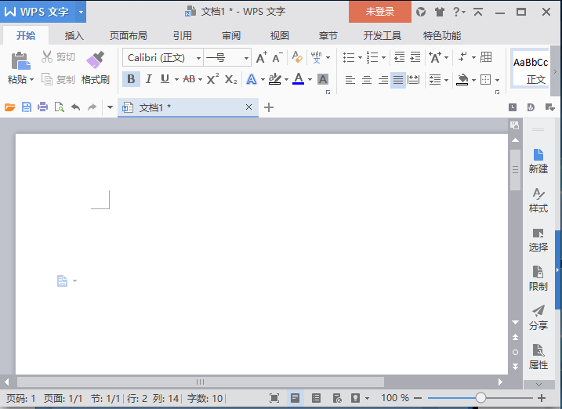Screen dimensions: 562x409
Task: Click the 分享 share sidebar icon
Action: [538, 317]
